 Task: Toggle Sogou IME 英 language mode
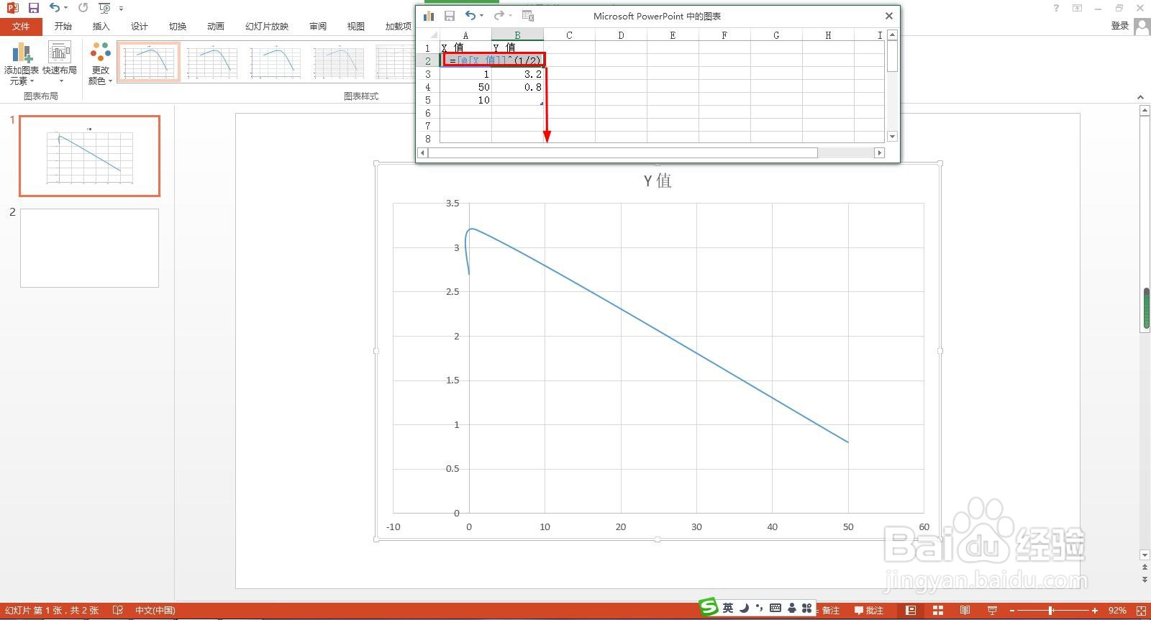728,608
